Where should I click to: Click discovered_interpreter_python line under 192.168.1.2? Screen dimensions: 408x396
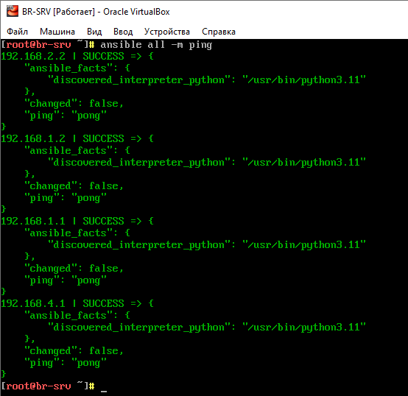(207, 162)
